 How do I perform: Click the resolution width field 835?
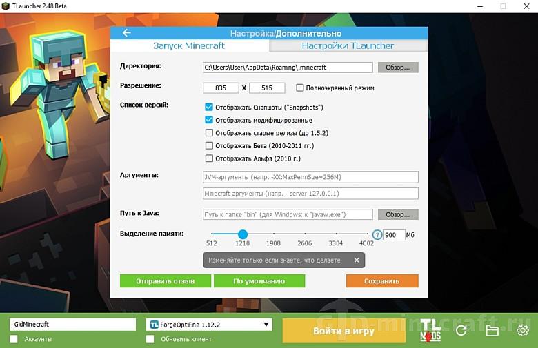point(221,88)
